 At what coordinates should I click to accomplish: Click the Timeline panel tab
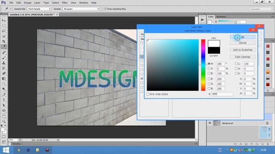pos(16,144)
